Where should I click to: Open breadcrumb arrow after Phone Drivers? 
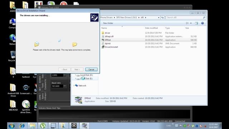coord(114,18)
